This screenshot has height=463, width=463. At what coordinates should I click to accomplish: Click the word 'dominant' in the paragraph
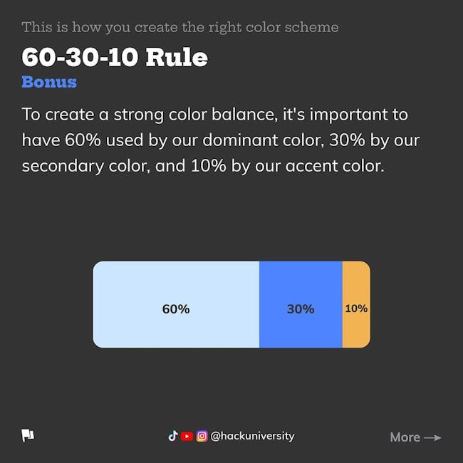pos(240,140)
